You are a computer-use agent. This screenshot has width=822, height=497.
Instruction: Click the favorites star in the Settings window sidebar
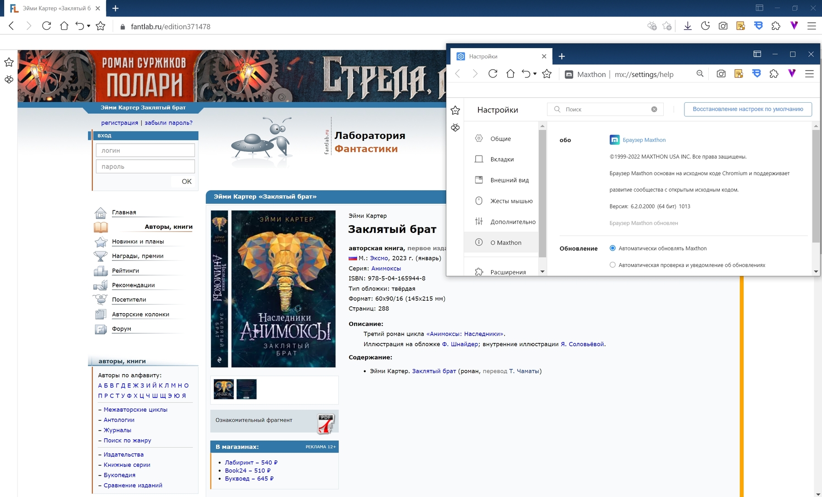point(455,110)
